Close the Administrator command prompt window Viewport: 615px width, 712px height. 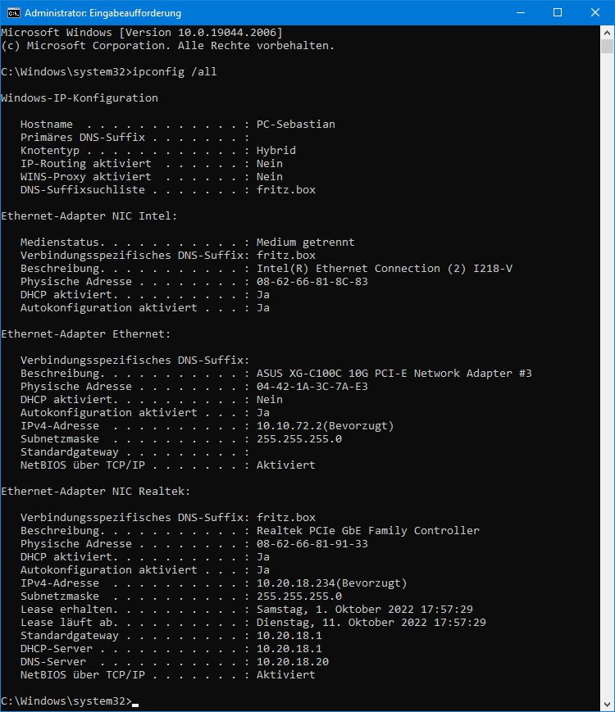[595, 13]
